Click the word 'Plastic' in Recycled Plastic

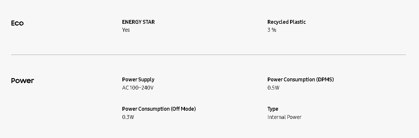click(298, 22)
